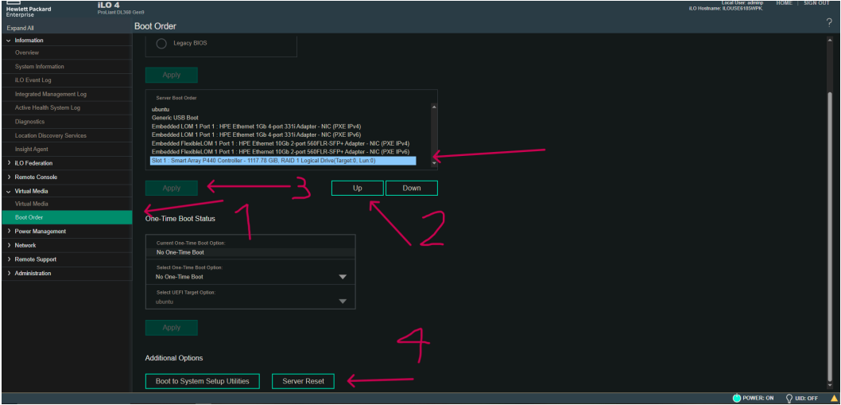The width and height of the screenshot is (841, 405).
Task: Click the HOME link
Action: (784, 3)
